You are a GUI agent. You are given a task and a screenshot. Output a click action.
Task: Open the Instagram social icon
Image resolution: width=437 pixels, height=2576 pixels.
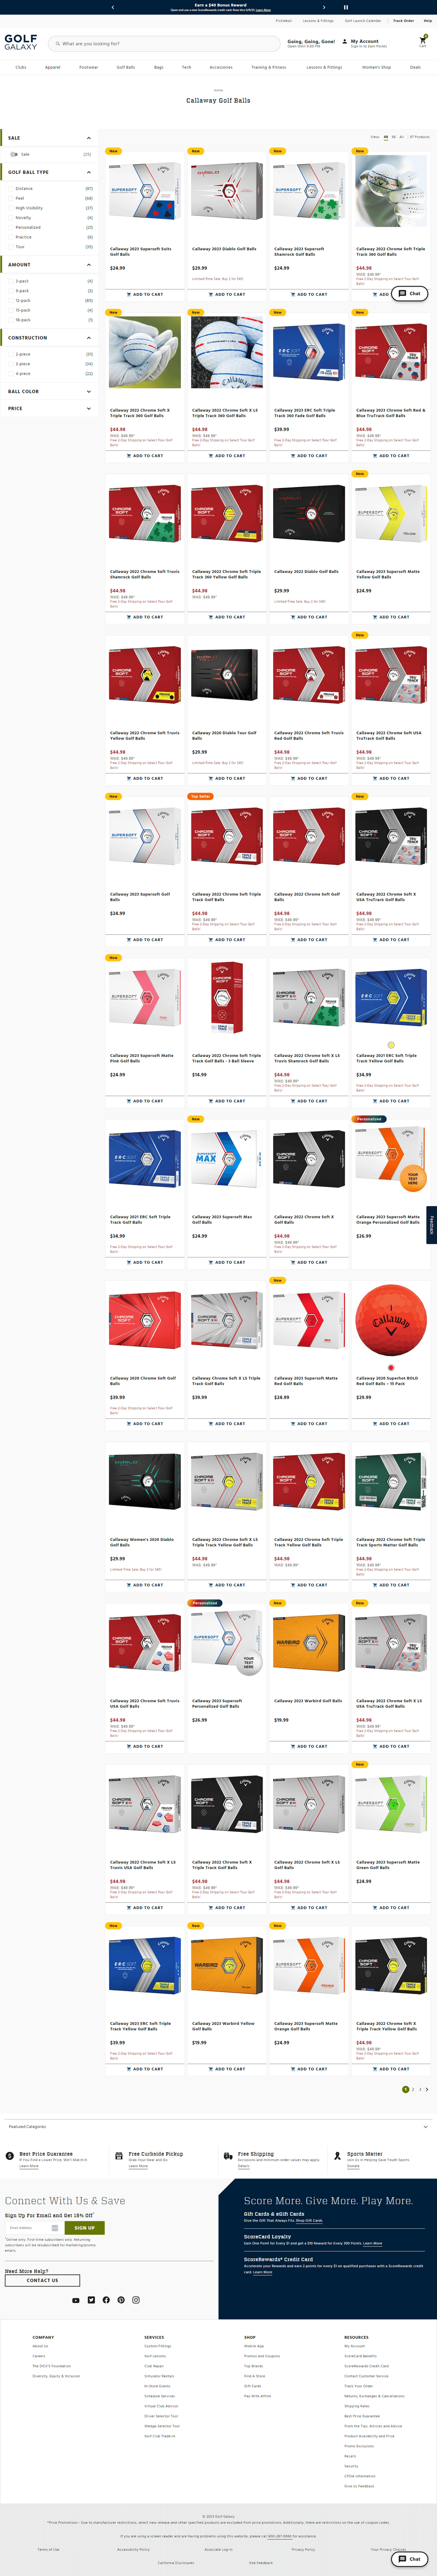pos(136,2300)
